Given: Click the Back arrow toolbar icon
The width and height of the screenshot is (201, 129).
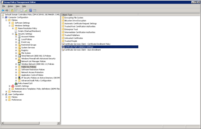Looking at the screenshot, I should pyautogui.click(x=3, y=10).
